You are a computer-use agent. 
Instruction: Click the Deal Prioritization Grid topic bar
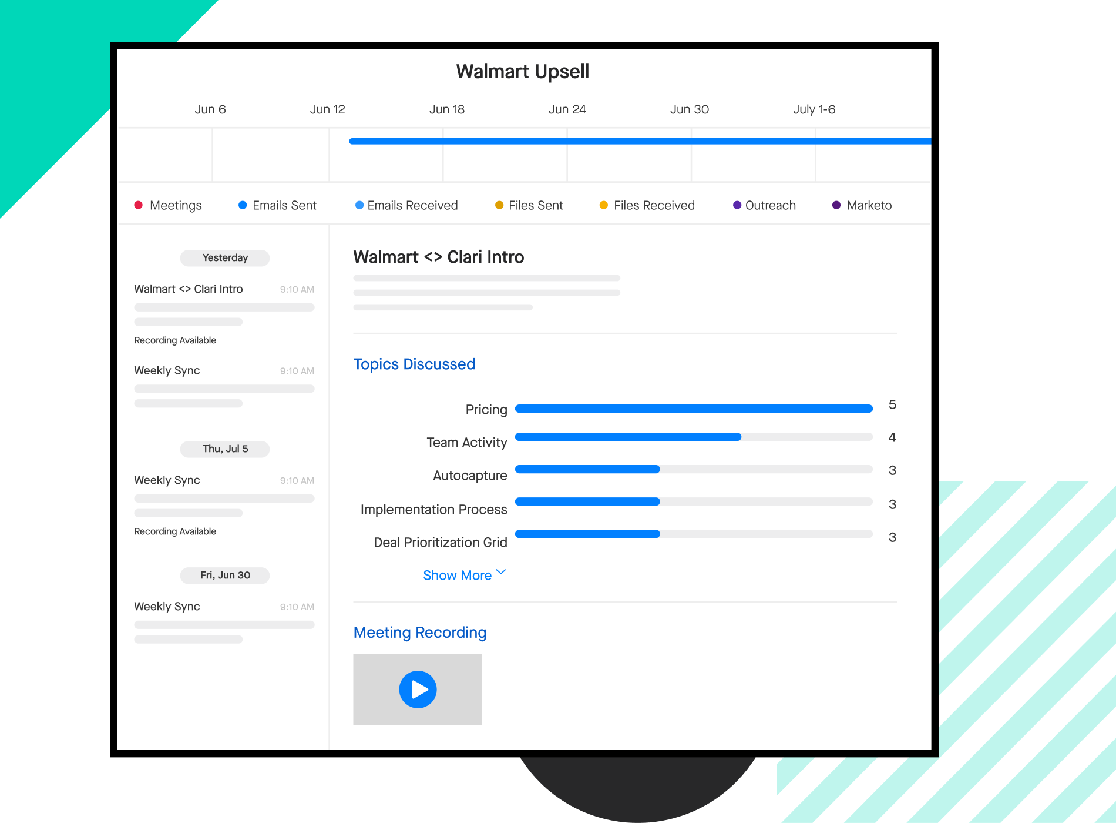(x=694, y=534)
